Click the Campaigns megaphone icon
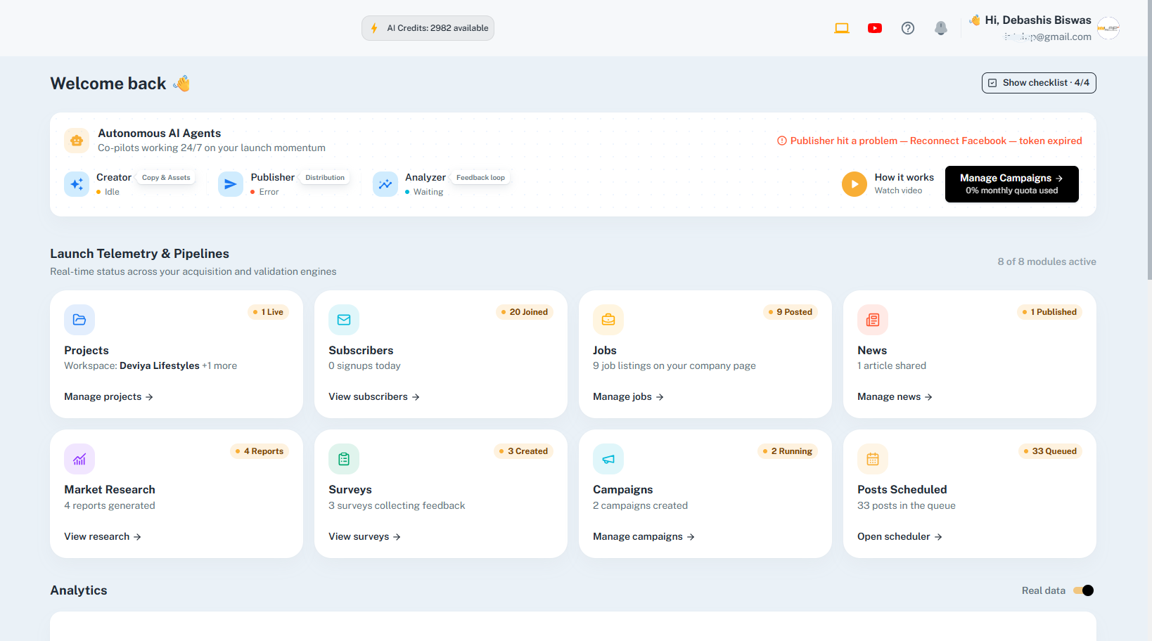Image resolution: width=1152 pixels, height=641 pixels. pyautogui.click(x=608, y=459)
